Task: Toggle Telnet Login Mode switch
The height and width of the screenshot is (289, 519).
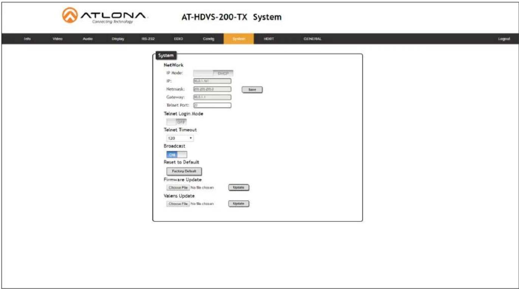Action: 177,122
